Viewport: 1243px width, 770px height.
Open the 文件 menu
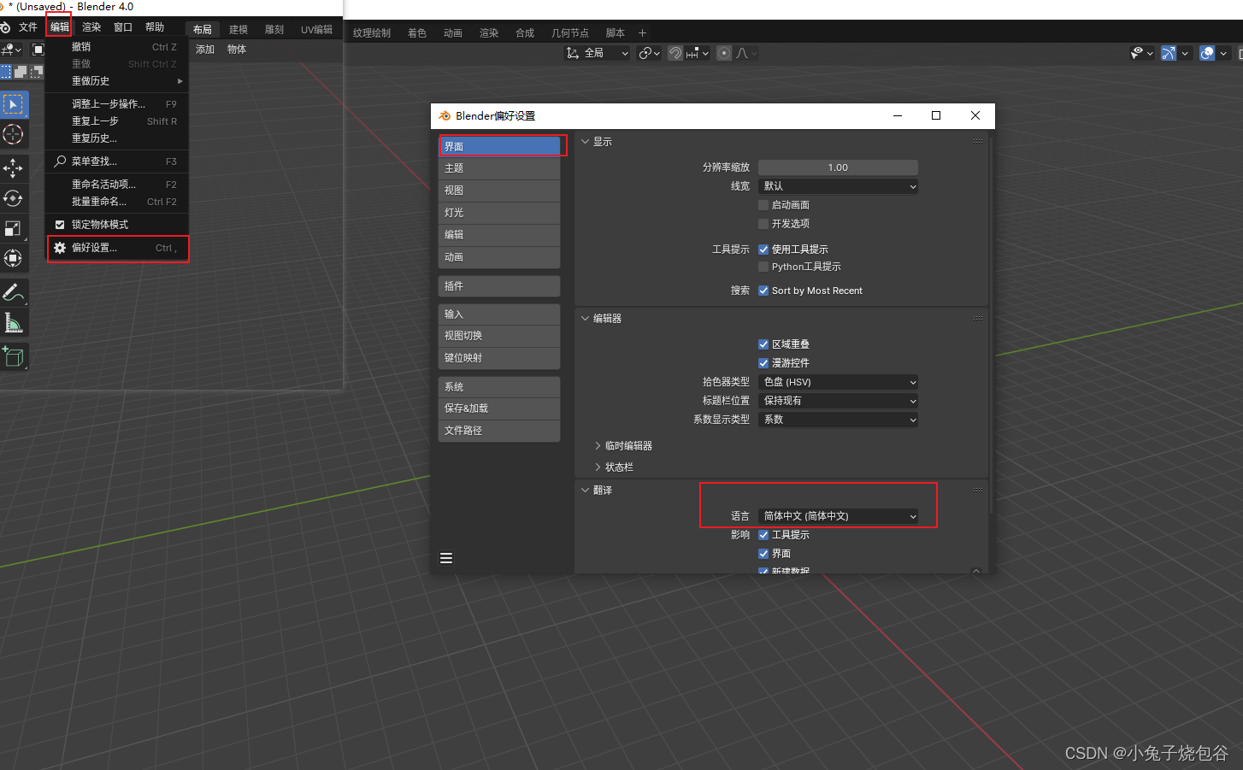[x=28, y=27]
